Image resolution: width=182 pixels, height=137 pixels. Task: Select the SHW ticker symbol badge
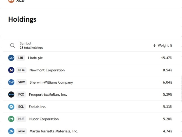point(21,82)
